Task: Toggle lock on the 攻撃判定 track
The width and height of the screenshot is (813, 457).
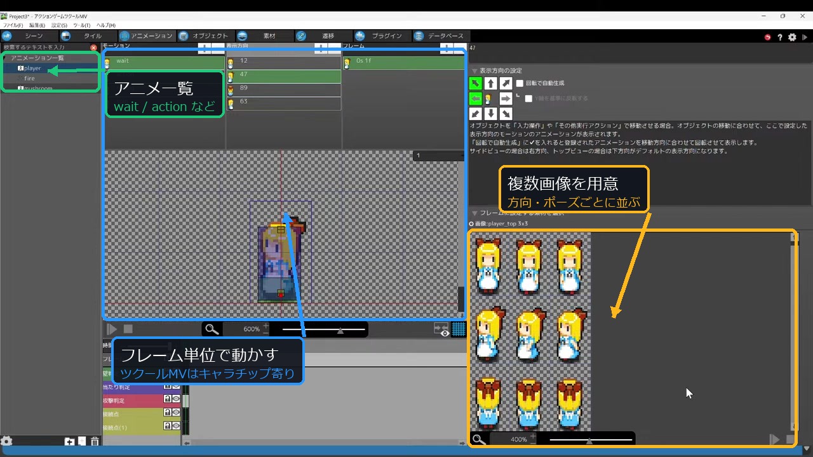Action: point(168,399)
